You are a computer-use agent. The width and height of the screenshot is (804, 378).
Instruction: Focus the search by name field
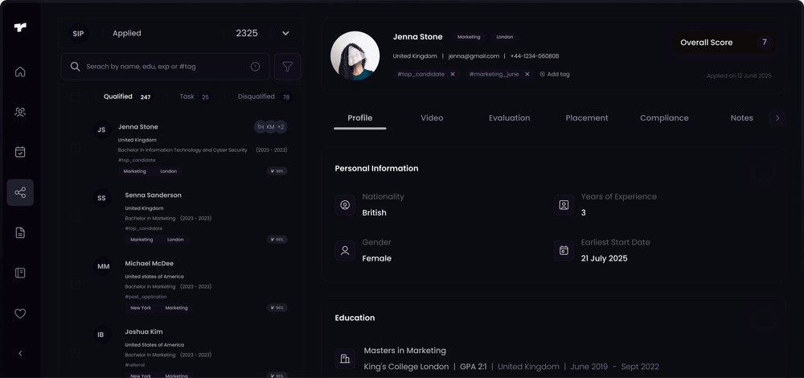(x=165, y=67)
